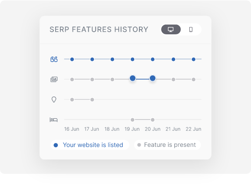Click hotels row gray dot on 19 Jun
The width and height of the screenshot is (251, 186).
[132, 120]
